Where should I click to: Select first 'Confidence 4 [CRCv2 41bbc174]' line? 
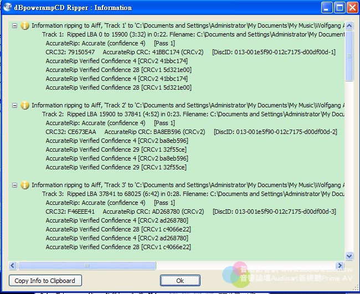[x=117, y=61]
